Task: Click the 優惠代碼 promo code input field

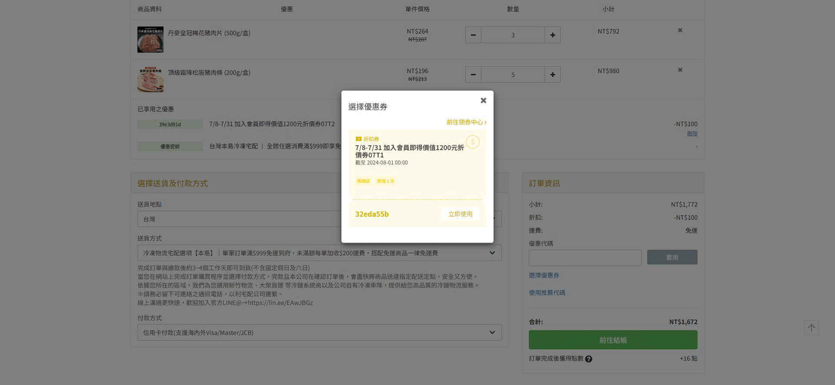Action: coord(585,258)
